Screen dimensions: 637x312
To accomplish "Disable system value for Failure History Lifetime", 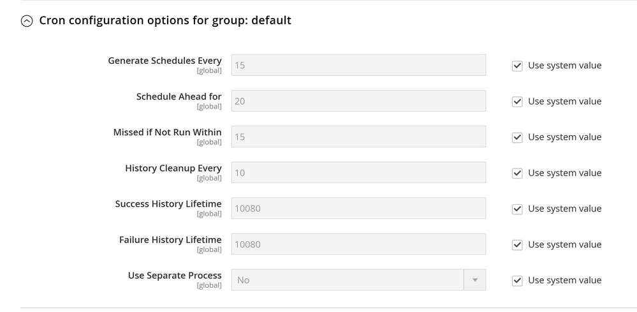I will (517, 244).
